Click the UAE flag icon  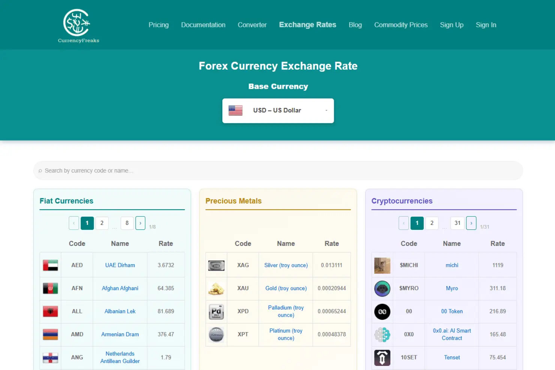(x=50, y=265)
